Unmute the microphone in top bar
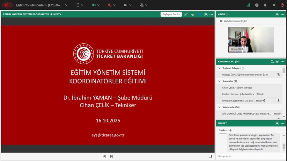Screen dimensions: 287x161 coord(110,5)
